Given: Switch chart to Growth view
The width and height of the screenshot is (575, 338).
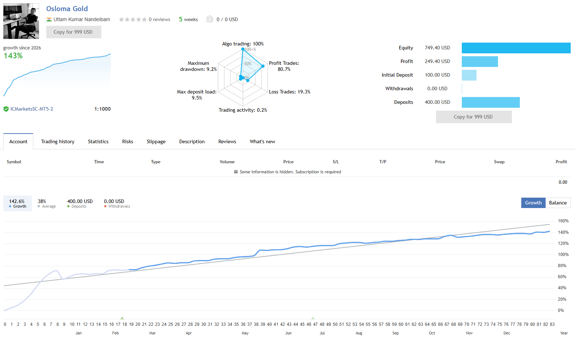Looking at the screenshot, I should (x=533, y=203).
